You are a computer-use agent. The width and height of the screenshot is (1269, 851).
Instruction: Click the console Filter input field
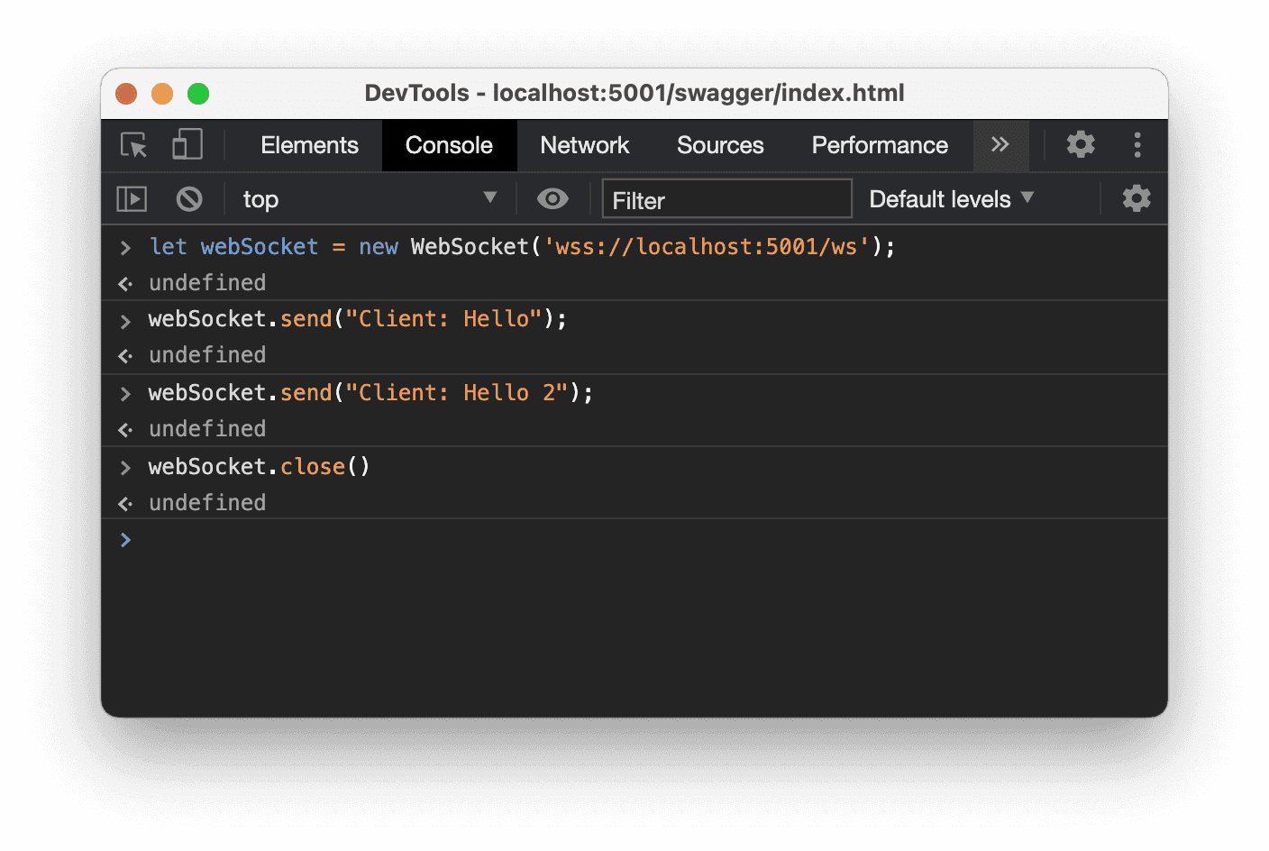726,199
